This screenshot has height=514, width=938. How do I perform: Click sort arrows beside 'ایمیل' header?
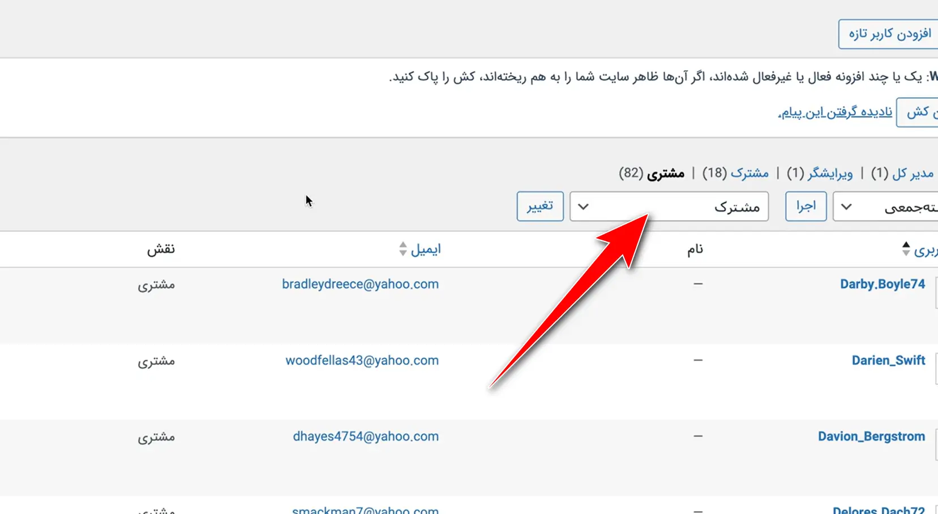(402, 249)
